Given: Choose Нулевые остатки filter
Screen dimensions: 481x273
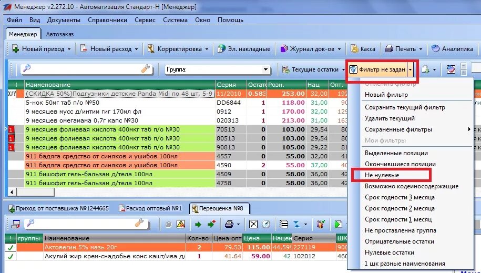Looking at the screenshot, I should click(390, 252).
